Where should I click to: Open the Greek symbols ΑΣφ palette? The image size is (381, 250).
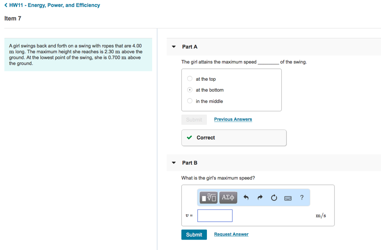[228, 198]
